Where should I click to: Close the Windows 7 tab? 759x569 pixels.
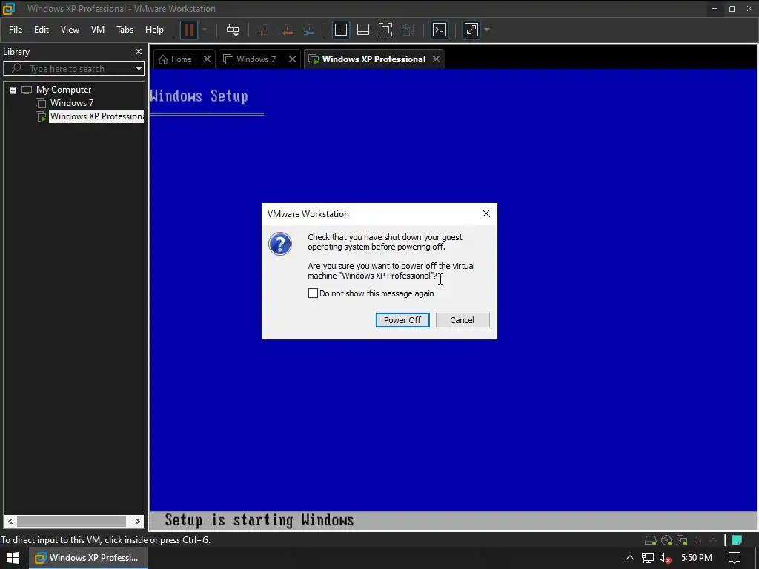click(292, 59)
